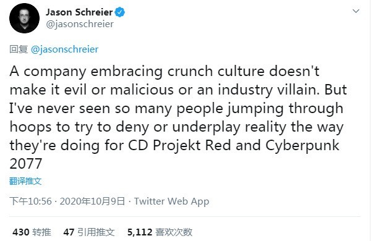Click the 回复 label before the mention
This screenshot has height=241, width=373.
click(x=19, y=49)
